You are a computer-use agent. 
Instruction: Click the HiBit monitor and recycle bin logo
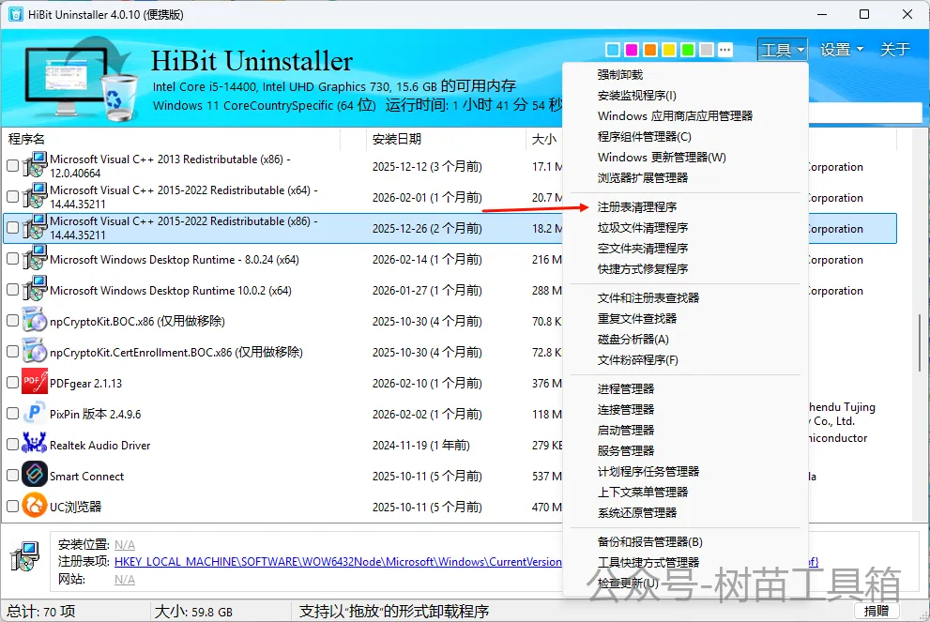click(x=81, y=78)
